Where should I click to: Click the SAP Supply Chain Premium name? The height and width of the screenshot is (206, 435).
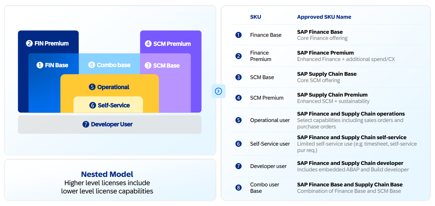pyautogui.click(x=332, y=95)
